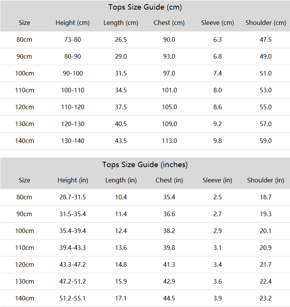Click the Tops Size Guide (inches) title
Screen dimensions: 290x307
(145, 165)
